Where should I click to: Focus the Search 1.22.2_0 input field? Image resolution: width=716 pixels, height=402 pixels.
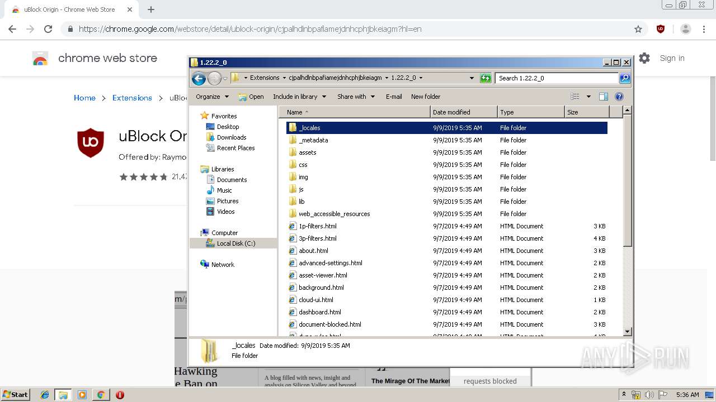(557, 78)
